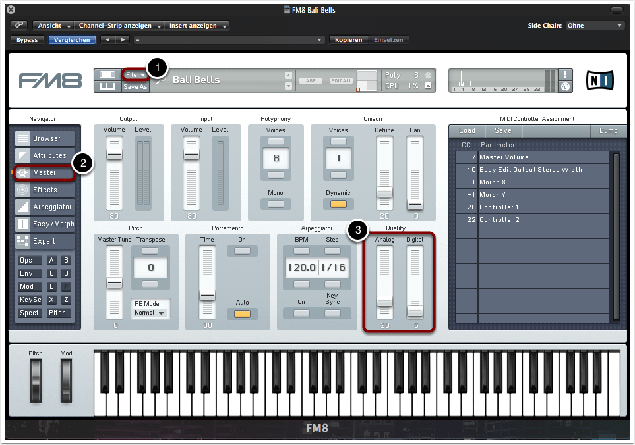Viewport: 635px width, 445px height.
Task: Open the Easy/Morph page
Action: (45, 224)
